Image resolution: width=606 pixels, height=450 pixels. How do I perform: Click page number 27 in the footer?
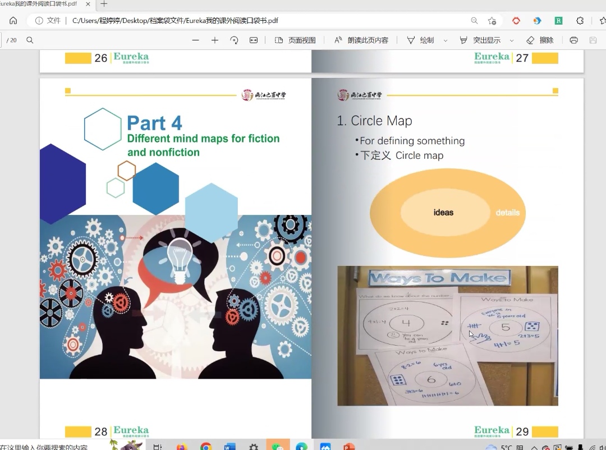coord(522,58)
